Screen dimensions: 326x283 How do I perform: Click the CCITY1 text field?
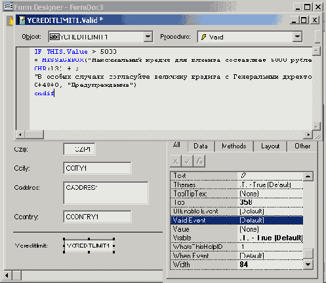coord(97,168)
